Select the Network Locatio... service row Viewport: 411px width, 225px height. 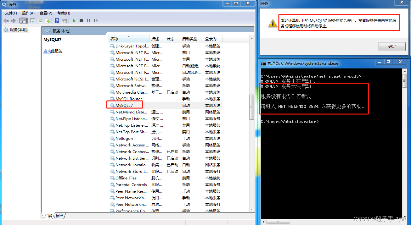166,165
